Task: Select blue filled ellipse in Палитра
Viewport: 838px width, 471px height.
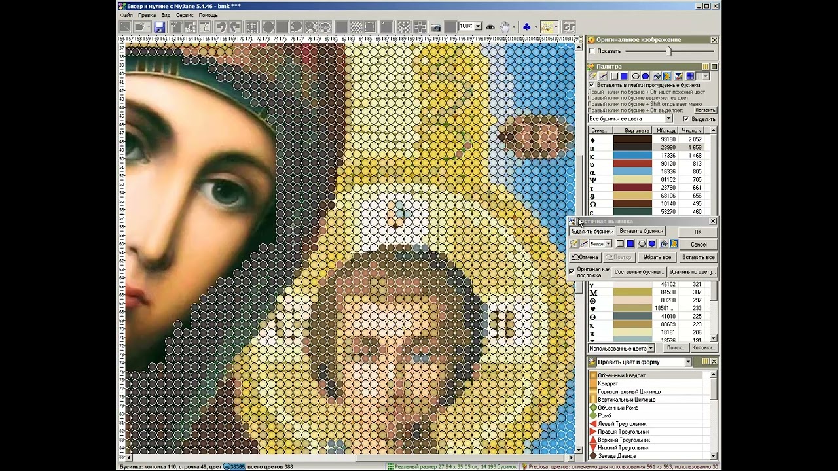Action: click(x=646, y=76)
